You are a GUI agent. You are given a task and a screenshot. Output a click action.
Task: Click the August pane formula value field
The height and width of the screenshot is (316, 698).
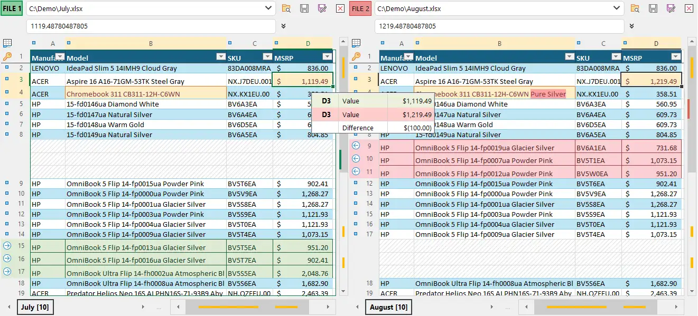point(500,26)
